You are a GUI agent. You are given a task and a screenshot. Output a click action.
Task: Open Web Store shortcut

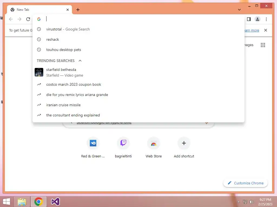pyautogui.click(x=154, y=148)
